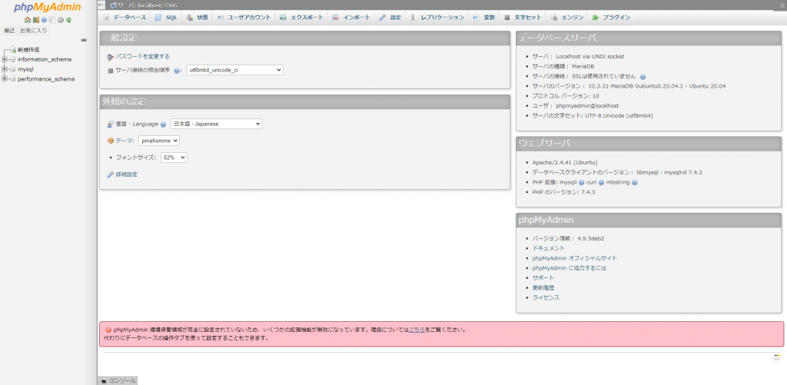Image resolution: width=787 pixels, height=385 pixels.
Task: Open the 日本語 - Japanese language dropdown
Action: click(216, 124)
